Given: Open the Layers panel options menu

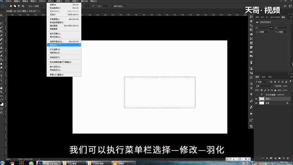Looking at the screenshot, I should tap(291, 77).
